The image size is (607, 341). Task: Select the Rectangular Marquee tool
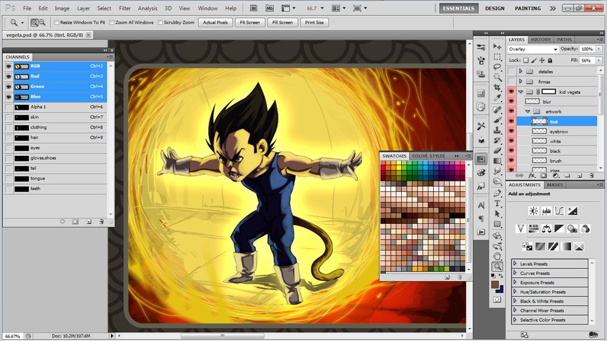pyautogui.click(x=497, y=57)
